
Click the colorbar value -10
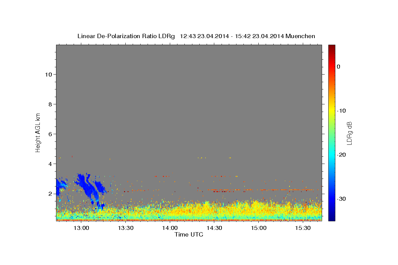click(341, 111)
